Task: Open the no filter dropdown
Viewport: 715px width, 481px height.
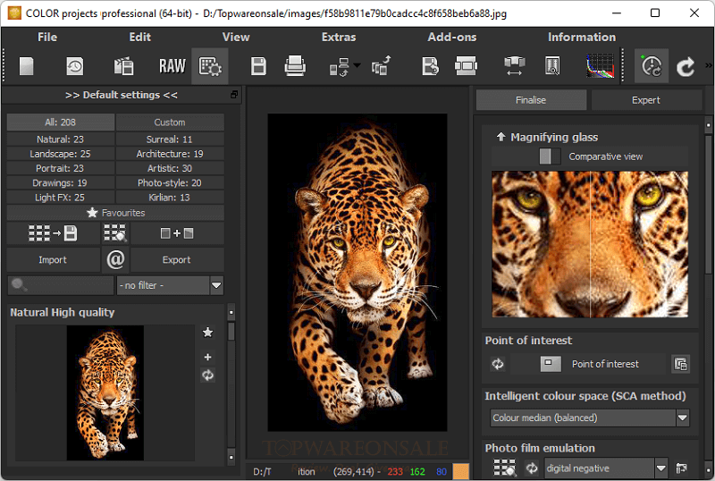Action: coord(170,285)
